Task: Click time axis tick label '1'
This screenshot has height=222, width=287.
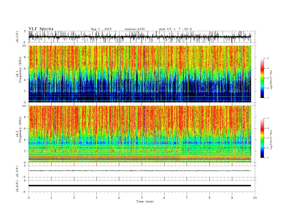Action: [51, 198]
